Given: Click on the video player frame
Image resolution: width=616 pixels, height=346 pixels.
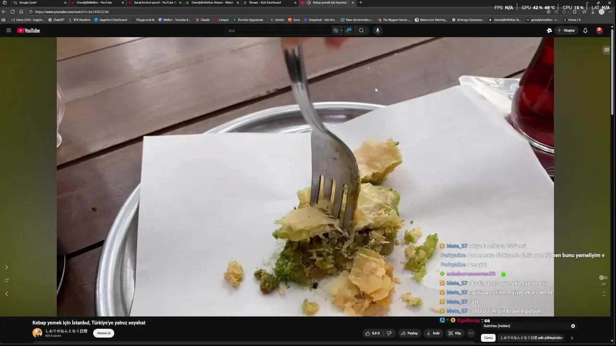Looking at the screenshot, I should click(x=305, y=176).
